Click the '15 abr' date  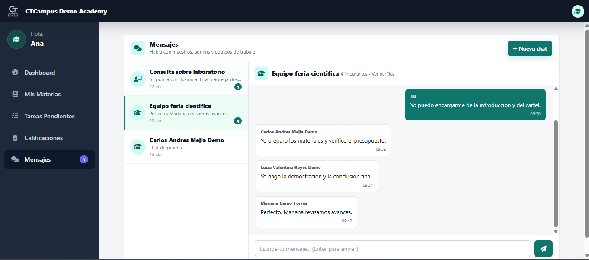point(156,154)
